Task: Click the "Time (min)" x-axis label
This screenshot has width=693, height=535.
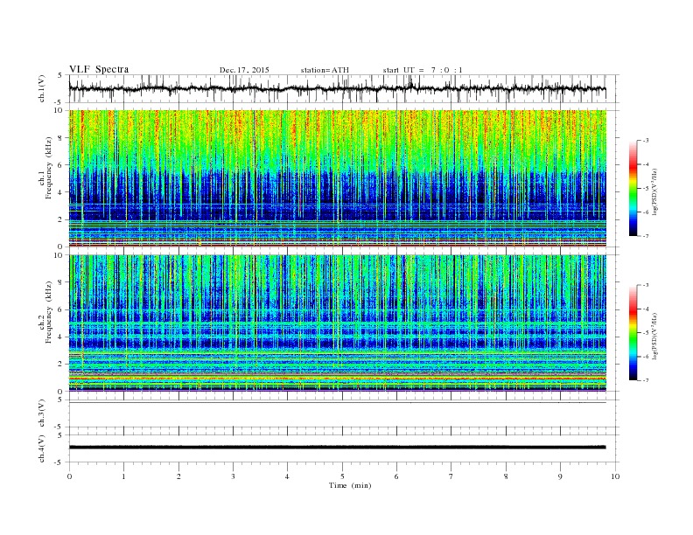Action: pos(350,485)
